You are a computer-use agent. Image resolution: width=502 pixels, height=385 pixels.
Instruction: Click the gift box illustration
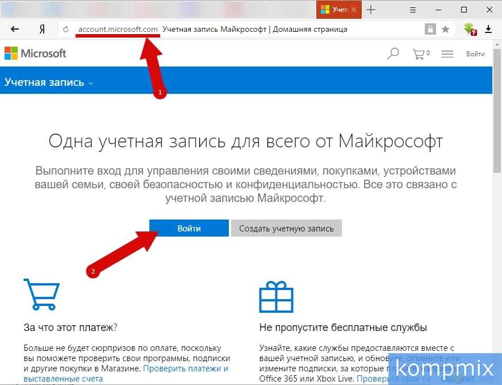click(276, 296)
